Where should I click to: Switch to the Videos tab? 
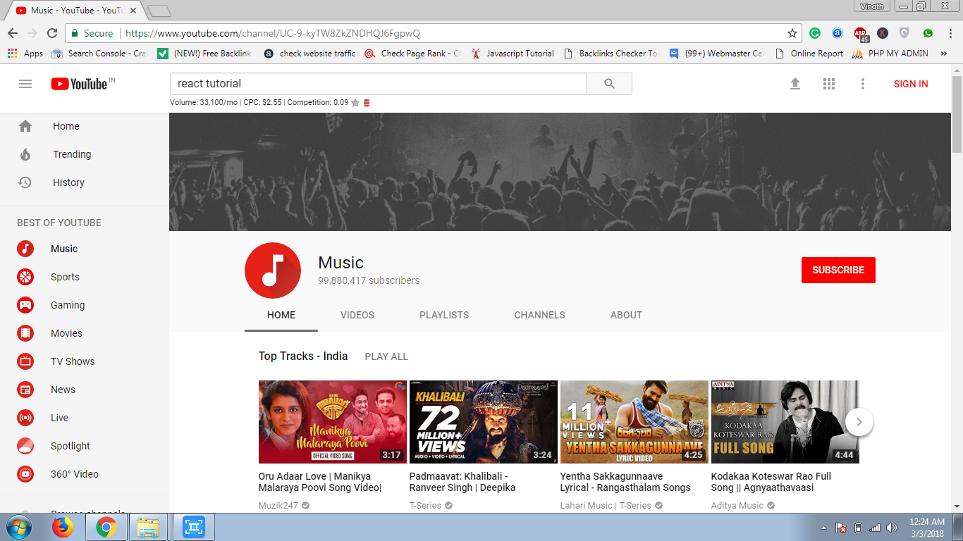click(357, 315)
